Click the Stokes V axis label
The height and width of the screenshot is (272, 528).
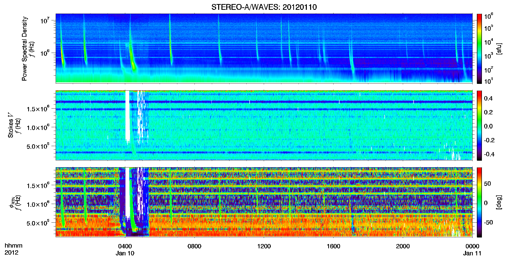[14, 125]
